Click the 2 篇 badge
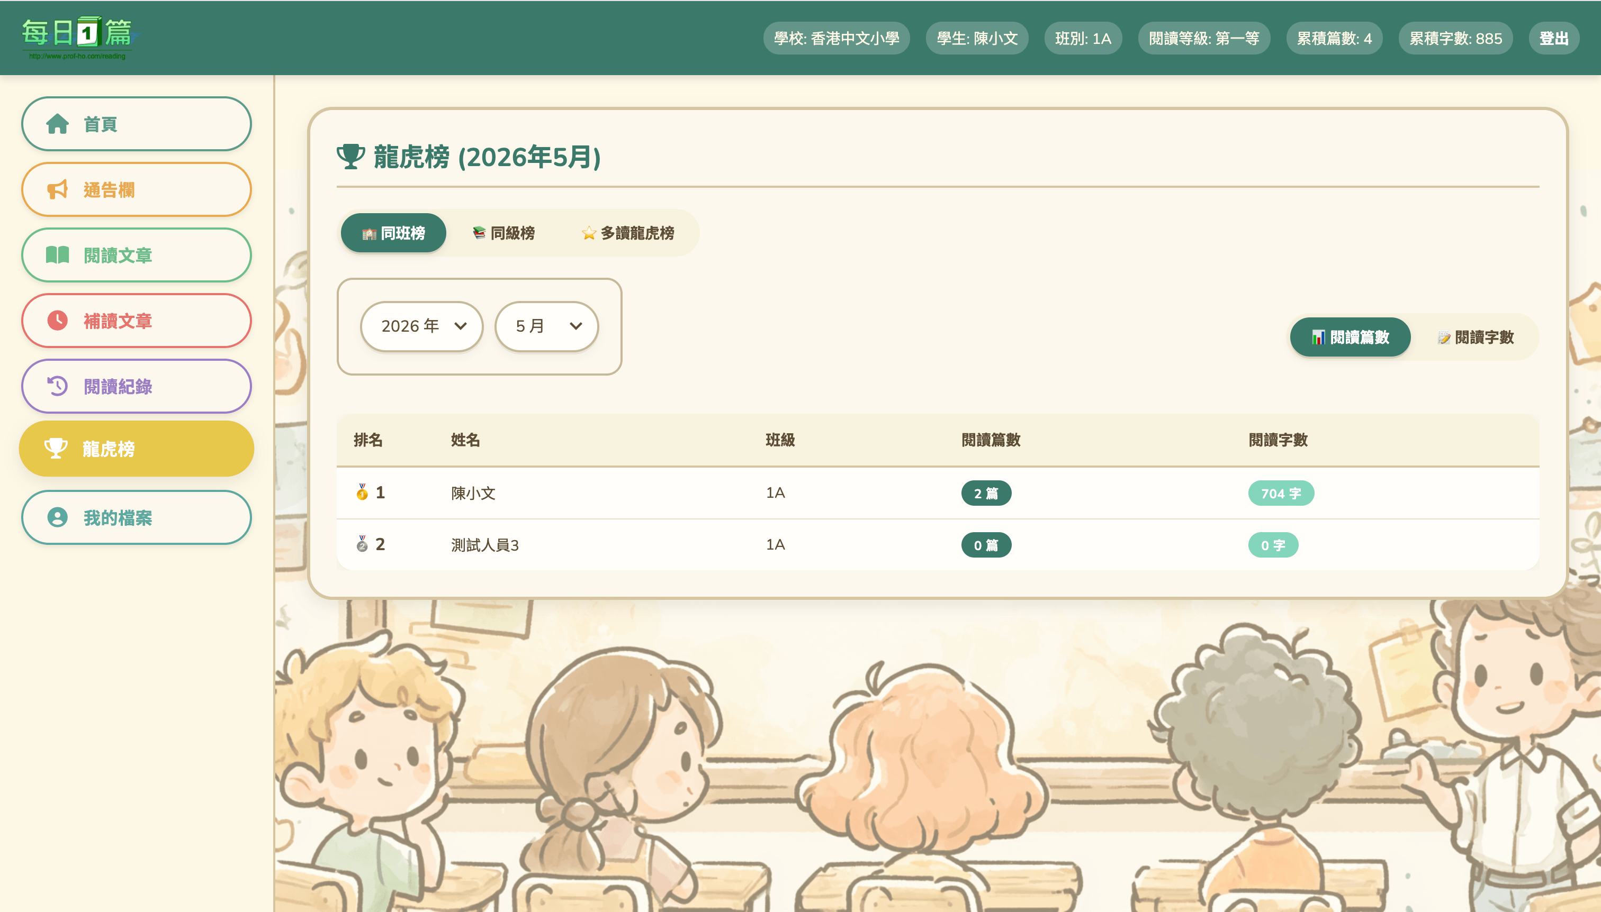 tap(986, 494)
